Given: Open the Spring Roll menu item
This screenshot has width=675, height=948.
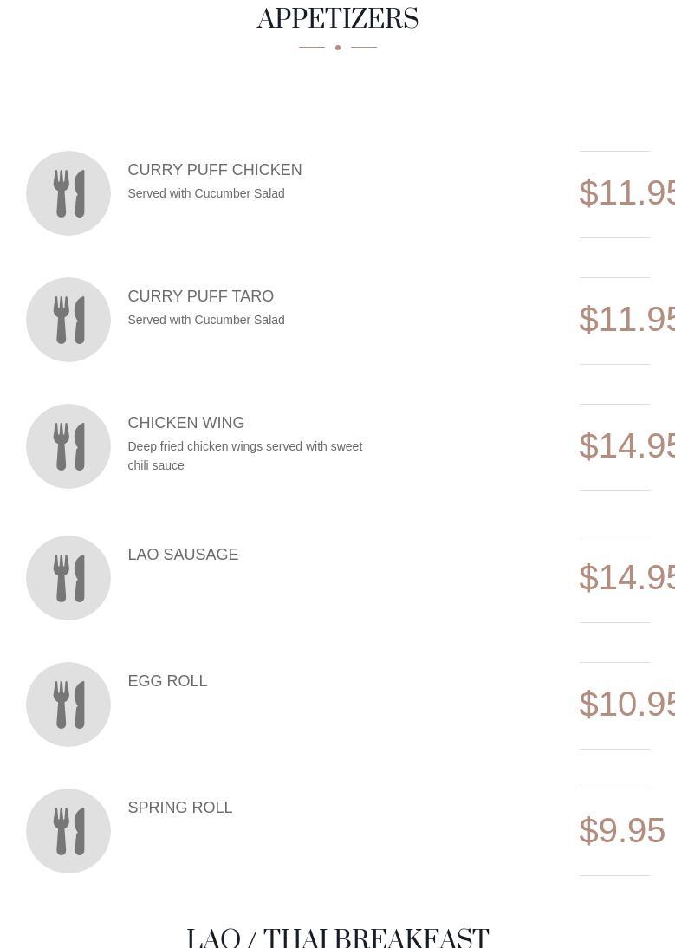Looking at the screenshot, I should (179, 808).
